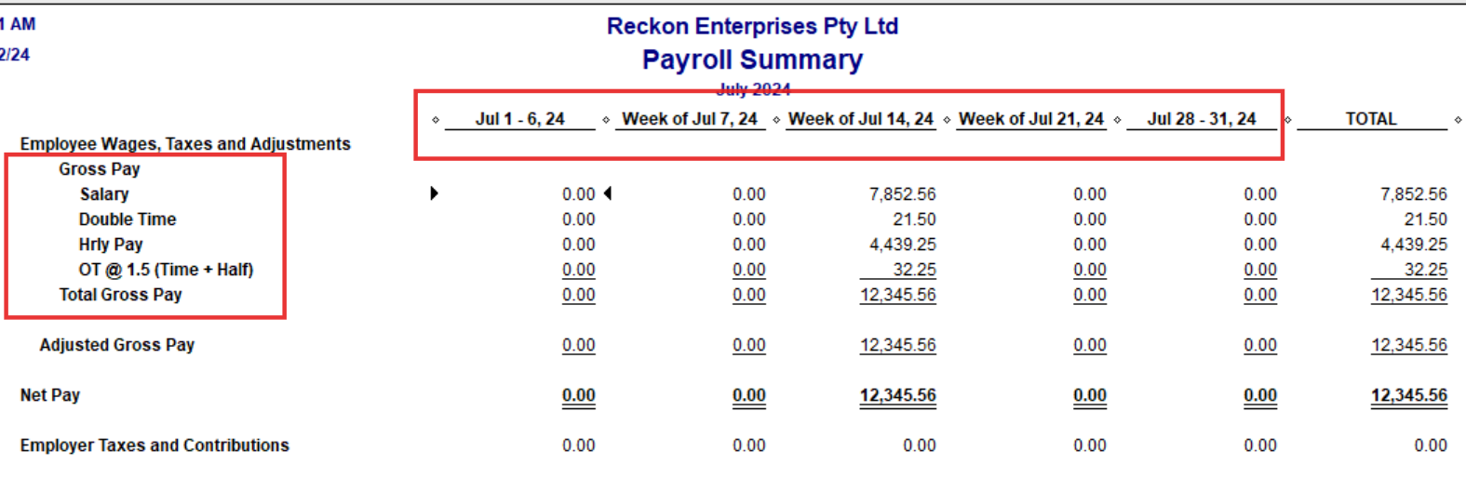The width and height of the screenshot is (1466, 477).
Task: Click the diamond handle before Week of Jul 7, 24
Action: coord(606,120)
